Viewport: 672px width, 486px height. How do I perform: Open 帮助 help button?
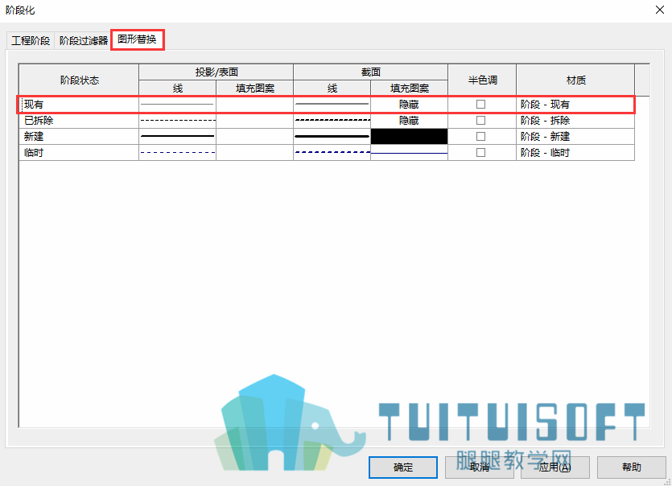(631, 467)
